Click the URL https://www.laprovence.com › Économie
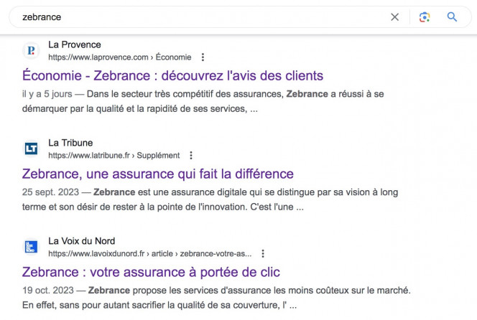The width and height of the screenshot is (477, 320). coord(120,57)
